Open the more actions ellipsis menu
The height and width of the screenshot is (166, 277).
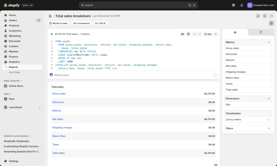pos(272,16)
